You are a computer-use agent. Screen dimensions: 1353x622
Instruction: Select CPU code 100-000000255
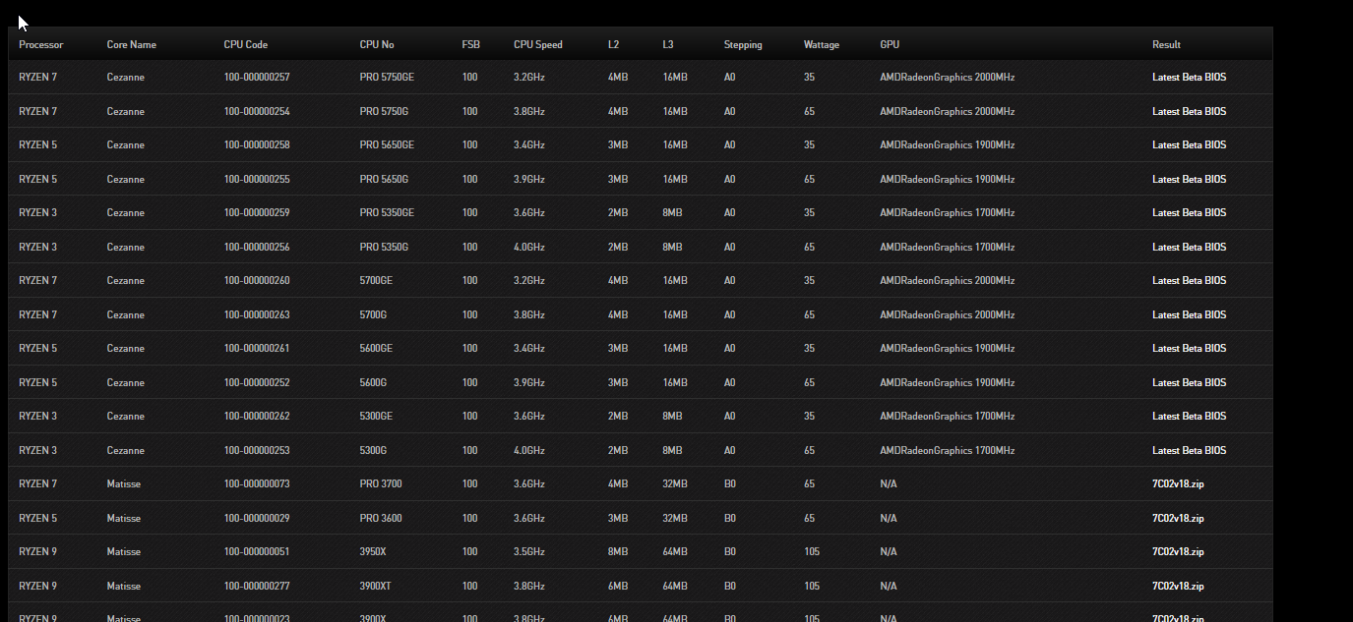coord(257,179)
